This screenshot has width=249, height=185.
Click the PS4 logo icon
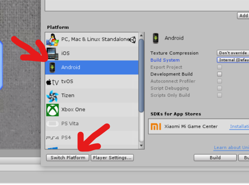52,138
